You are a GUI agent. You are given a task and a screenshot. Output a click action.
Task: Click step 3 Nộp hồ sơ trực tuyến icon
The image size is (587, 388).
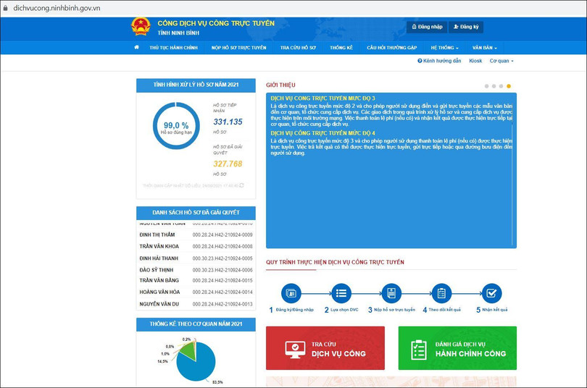pos(391,293)
